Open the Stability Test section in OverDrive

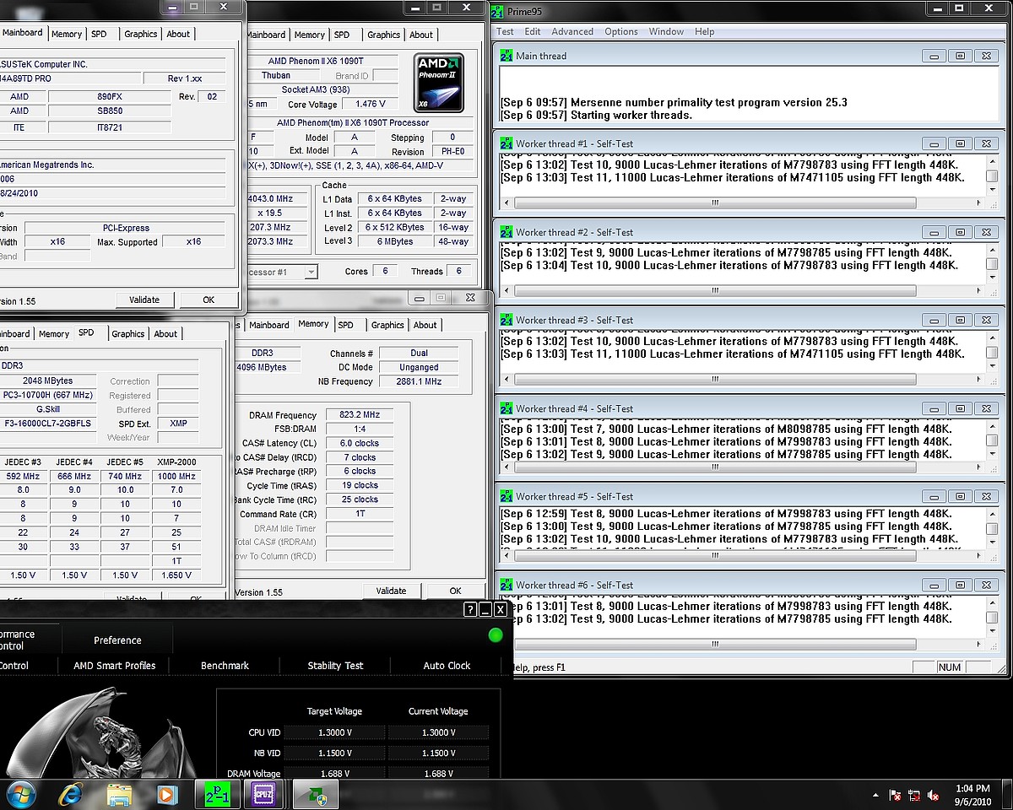(x=335, y=666)
